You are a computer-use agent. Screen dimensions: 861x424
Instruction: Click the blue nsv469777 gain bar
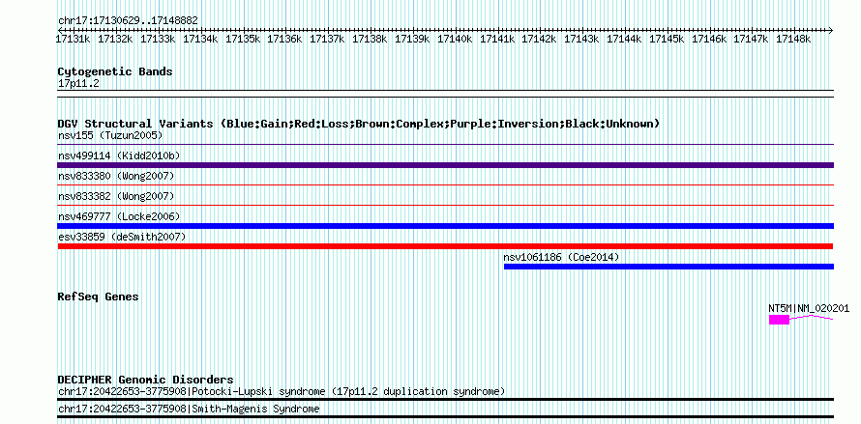tap(445, 226)
